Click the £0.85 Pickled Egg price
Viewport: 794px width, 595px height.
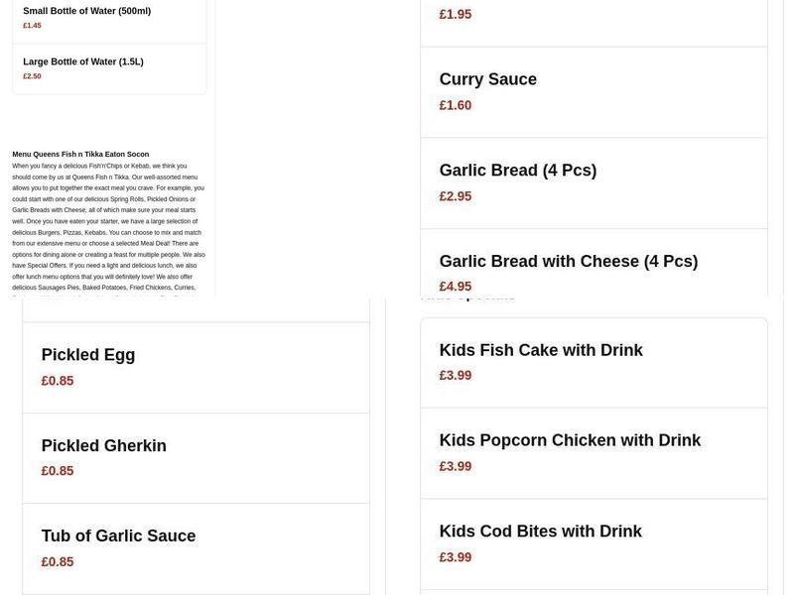tap(56, 380)
